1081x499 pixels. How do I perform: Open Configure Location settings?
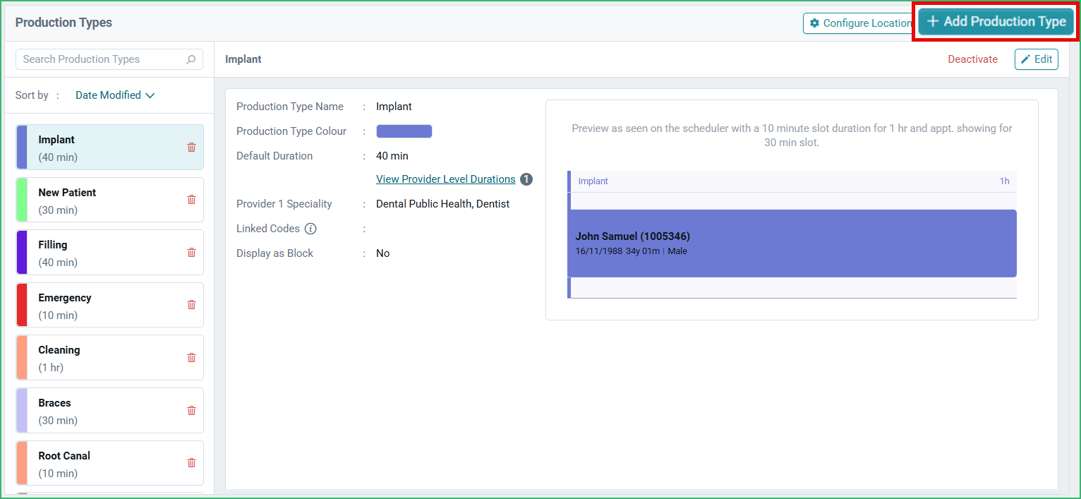tap(859, 23)
